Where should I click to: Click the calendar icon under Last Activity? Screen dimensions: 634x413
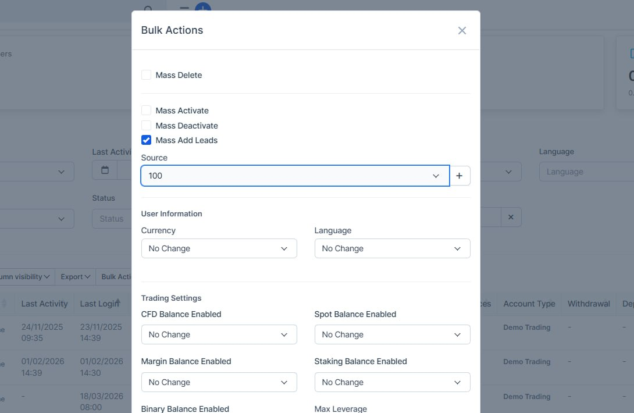pos(105,171)
